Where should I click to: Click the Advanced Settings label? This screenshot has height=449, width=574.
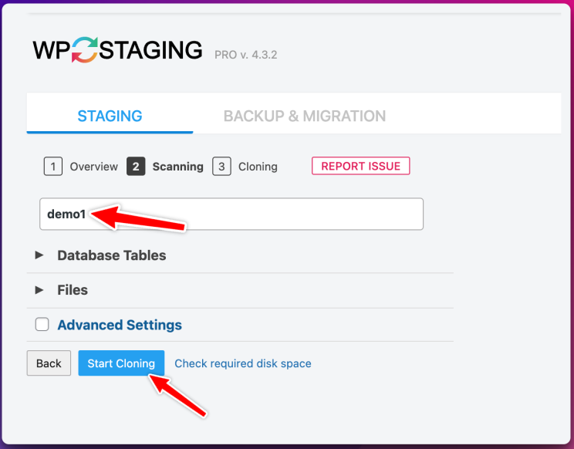coord(120,325)
